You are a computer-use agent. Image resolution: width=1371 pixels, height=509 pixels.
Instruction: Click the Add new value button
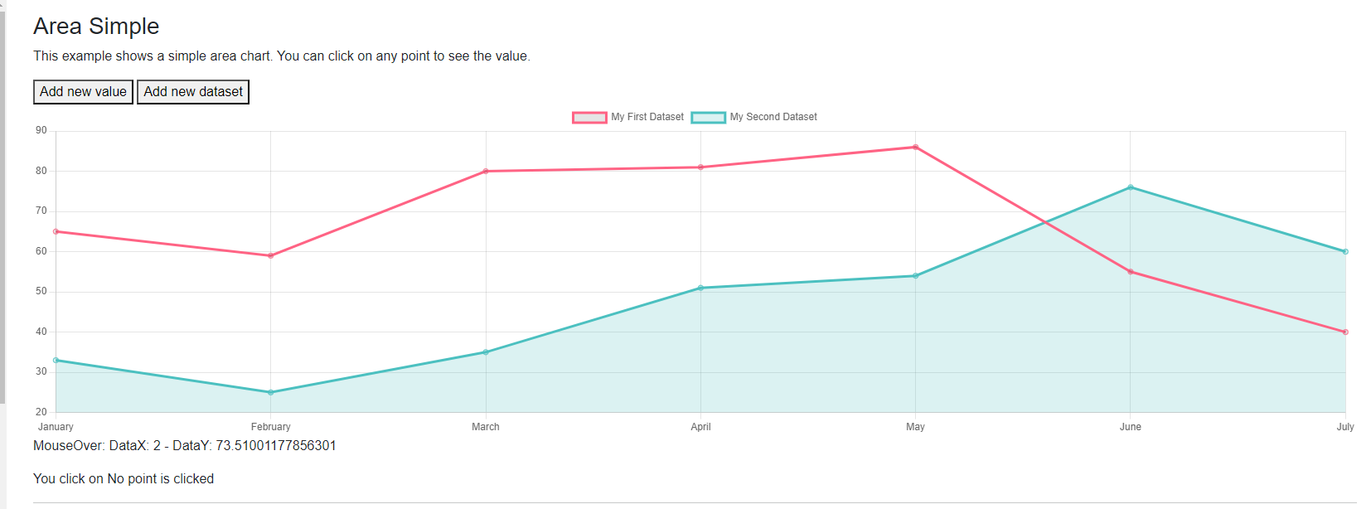coord(83,92)
